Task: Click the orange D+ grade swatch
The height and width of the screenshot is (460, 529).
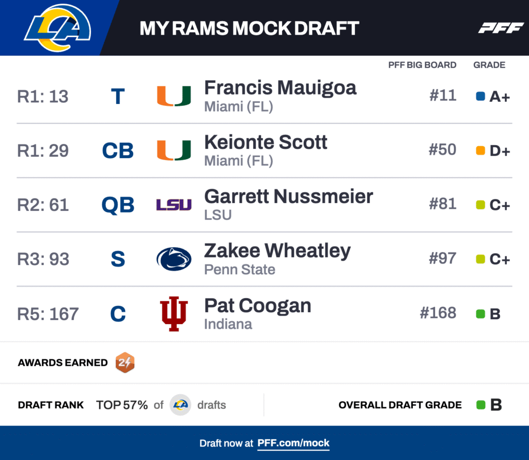Action: 480,150
